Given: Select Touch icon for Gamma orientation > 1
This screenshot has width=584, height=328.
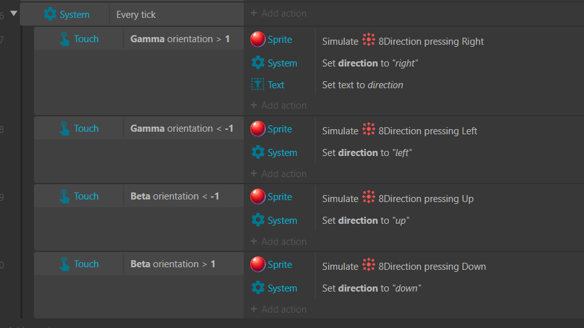Looking at the screenshot, I should (x=65, y=39).
